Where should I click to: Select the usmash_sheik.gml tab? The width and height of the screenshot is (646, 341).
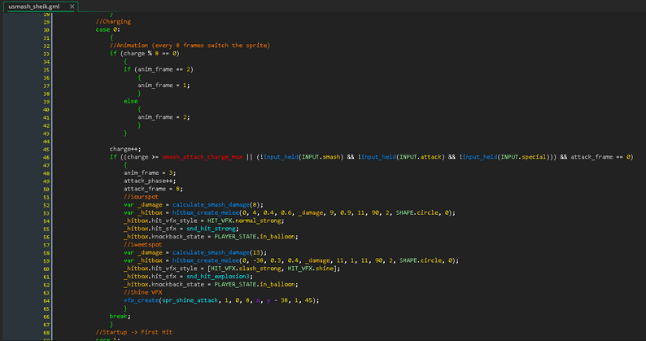coord(34,7)
